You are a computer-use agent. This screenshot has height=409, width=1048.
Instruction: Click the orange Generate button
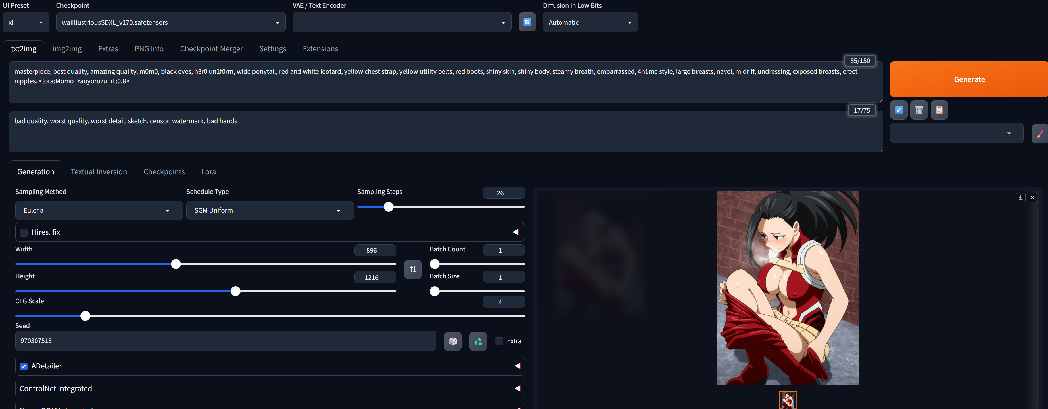pos(969,79)
